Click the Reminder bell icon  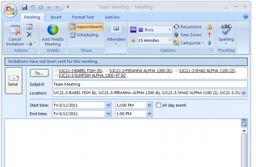133,40
